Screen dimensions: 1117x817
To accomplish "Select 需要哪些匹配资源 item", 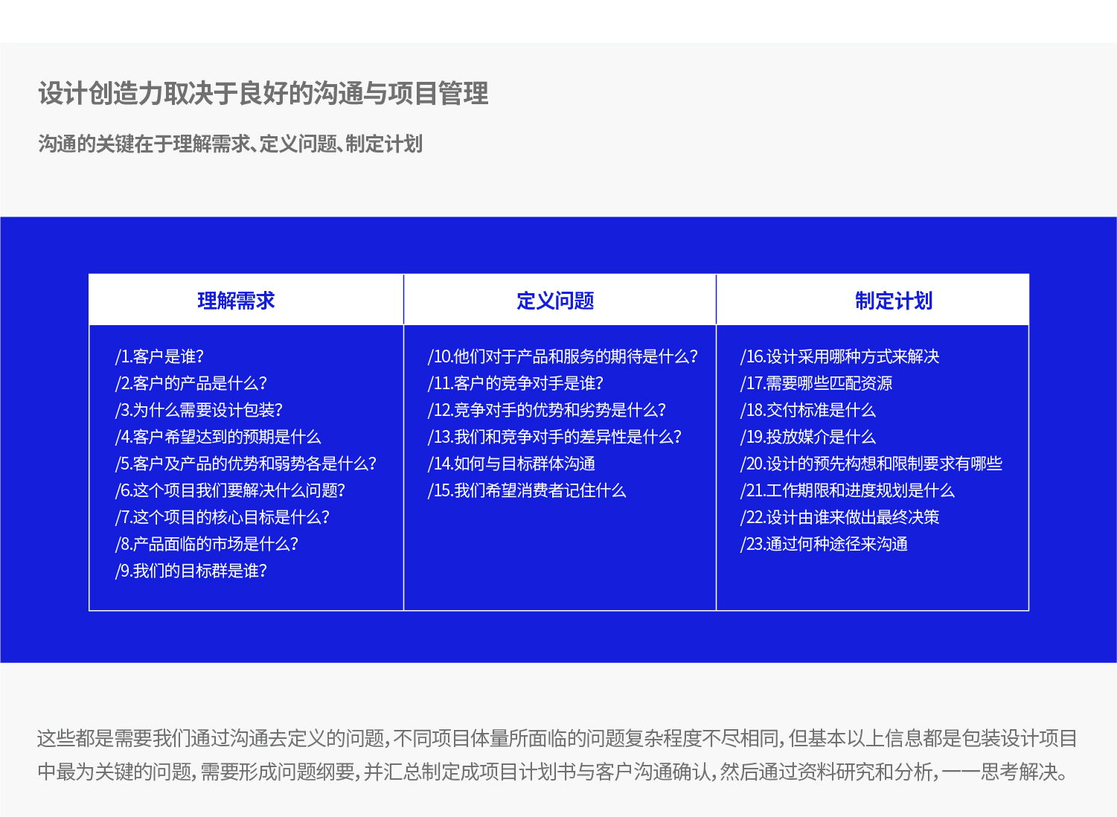I will (819, 383).
